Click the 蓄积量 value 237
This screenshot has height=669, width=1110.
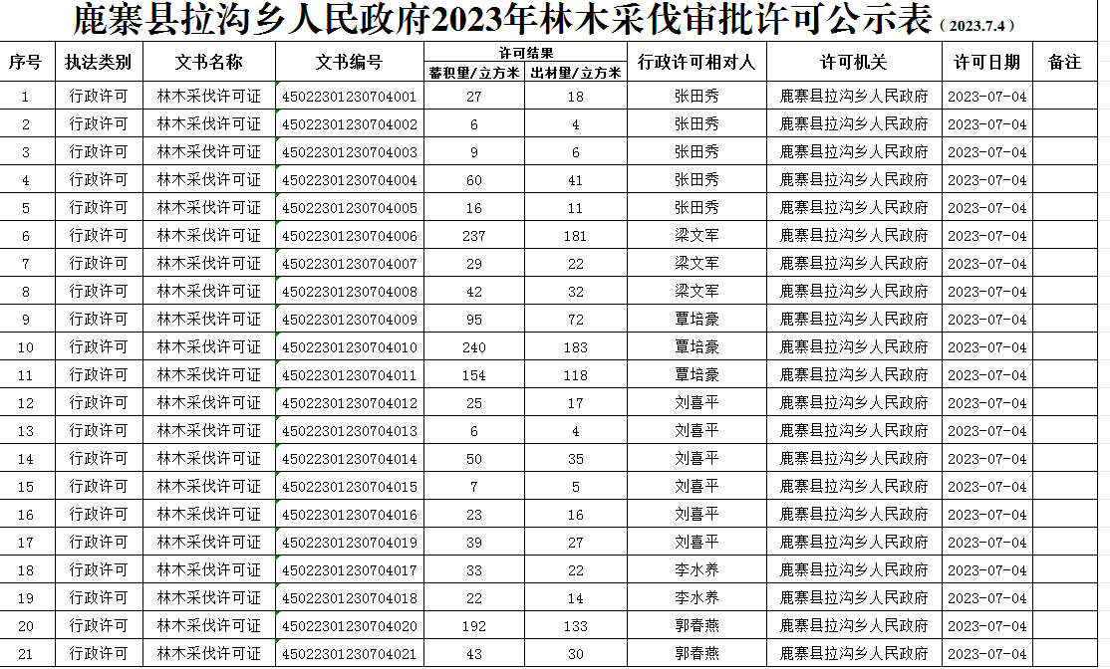[x=474, y=237]
